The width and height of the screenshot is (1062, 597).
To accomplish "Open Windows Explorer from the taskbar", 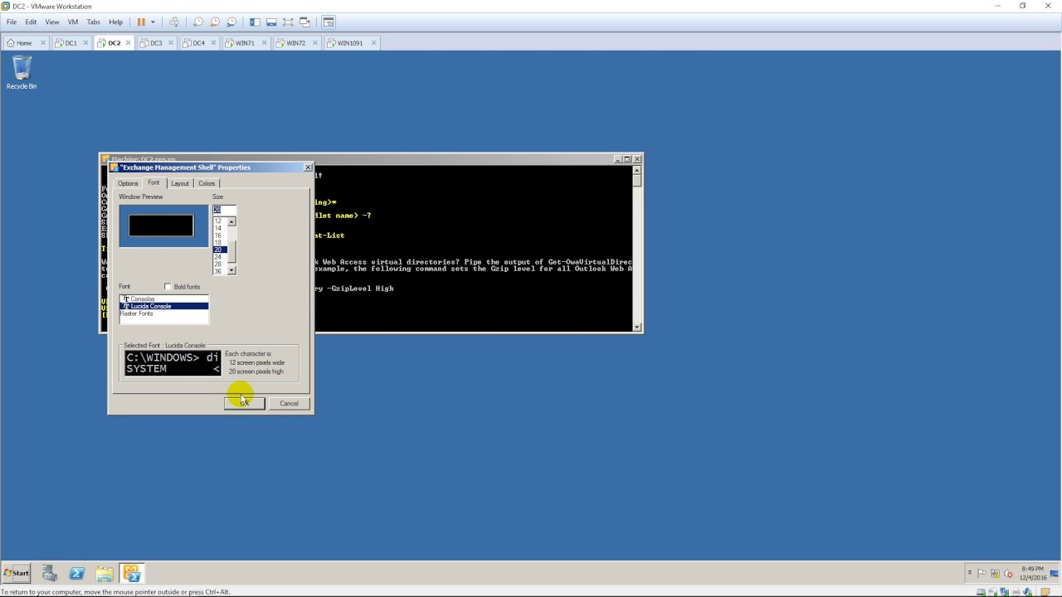I will point(105,573).
